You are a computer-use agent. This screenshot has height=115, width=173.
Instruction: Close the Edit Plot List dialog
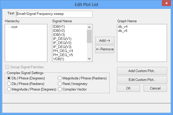click(x=166, y=4)
